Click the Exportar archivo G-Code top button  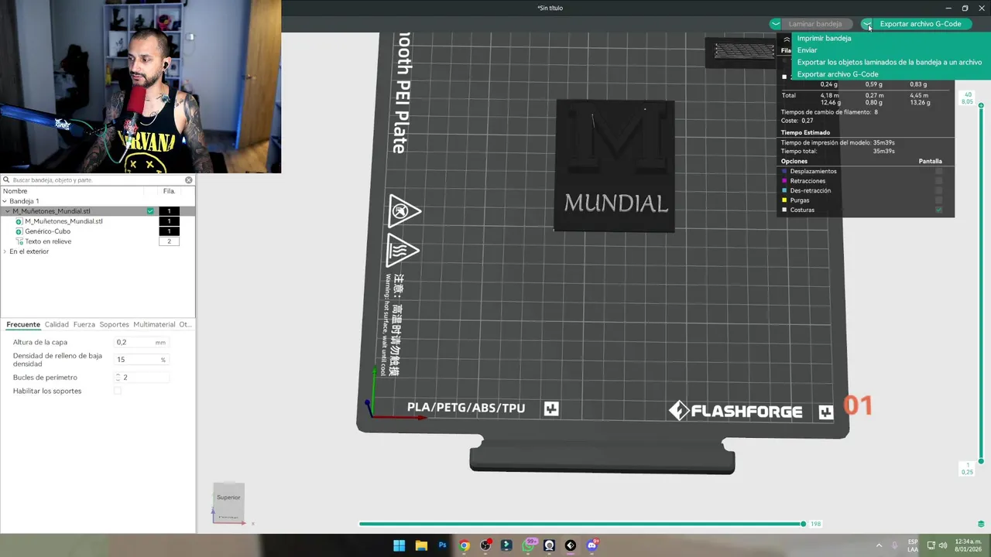921,24
